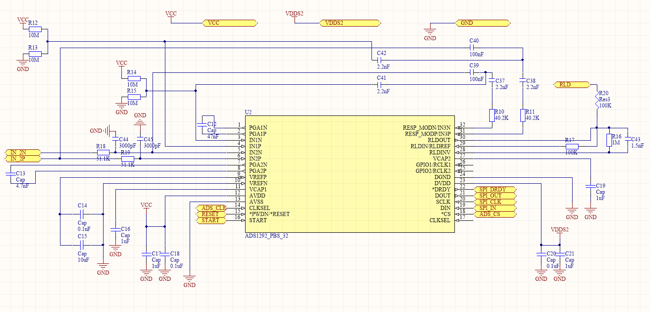
Task: Select resistor R19 51.1K
Action: point(127,159)
